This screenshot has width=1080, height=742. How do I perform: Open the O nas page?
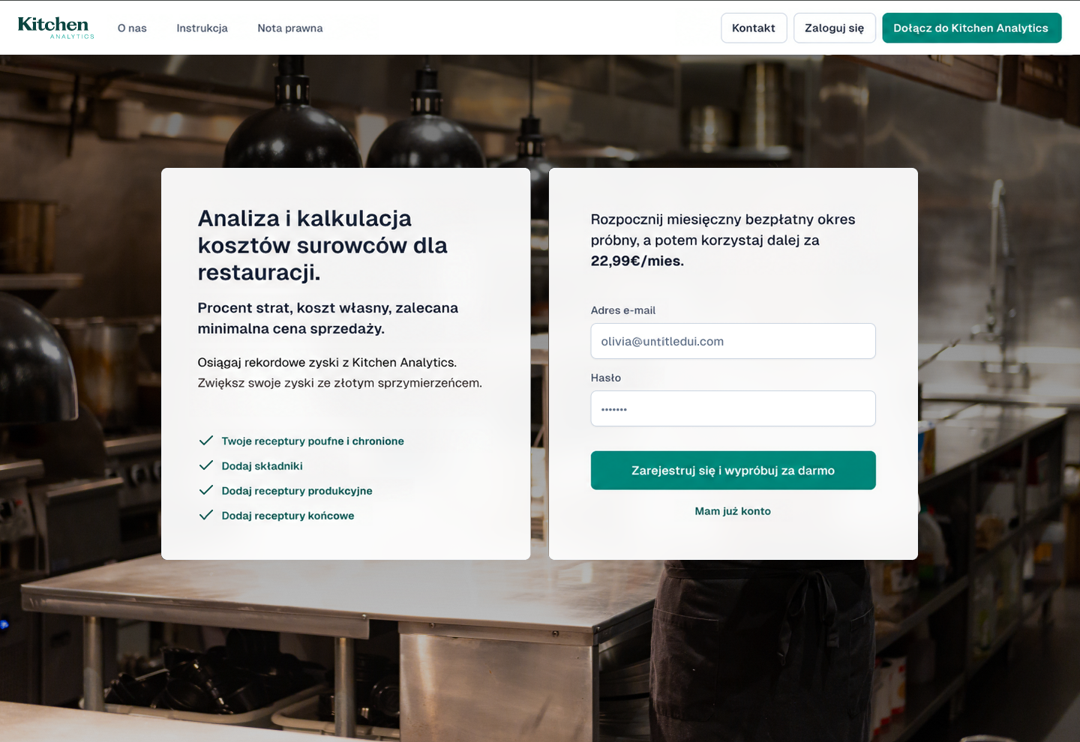(x=132, y=28)
